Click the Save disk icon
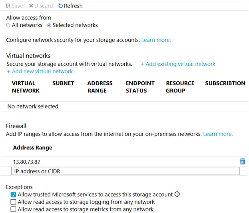 coord(8,6)
